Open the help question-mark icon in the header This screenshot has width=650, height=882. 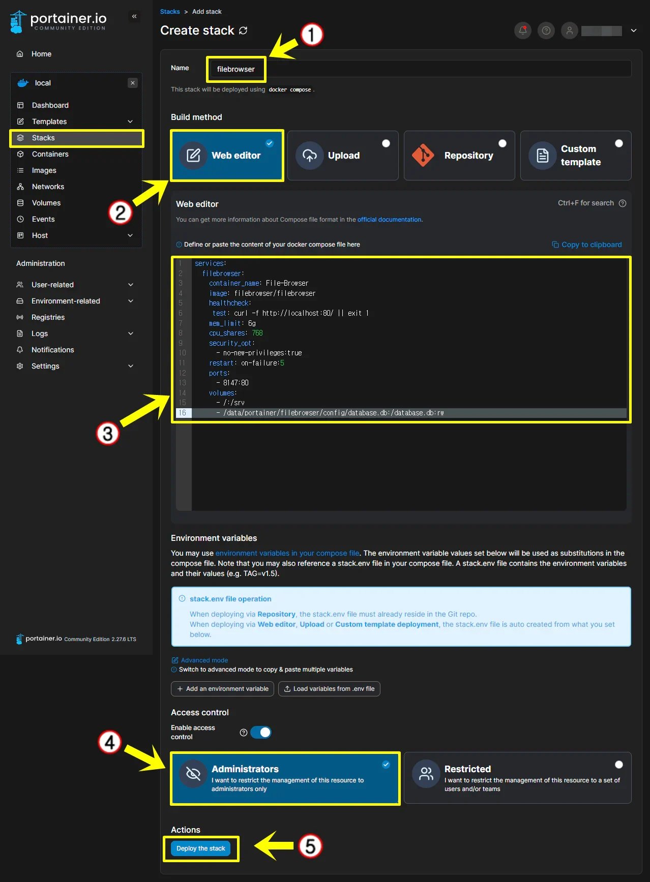[546, 31]
